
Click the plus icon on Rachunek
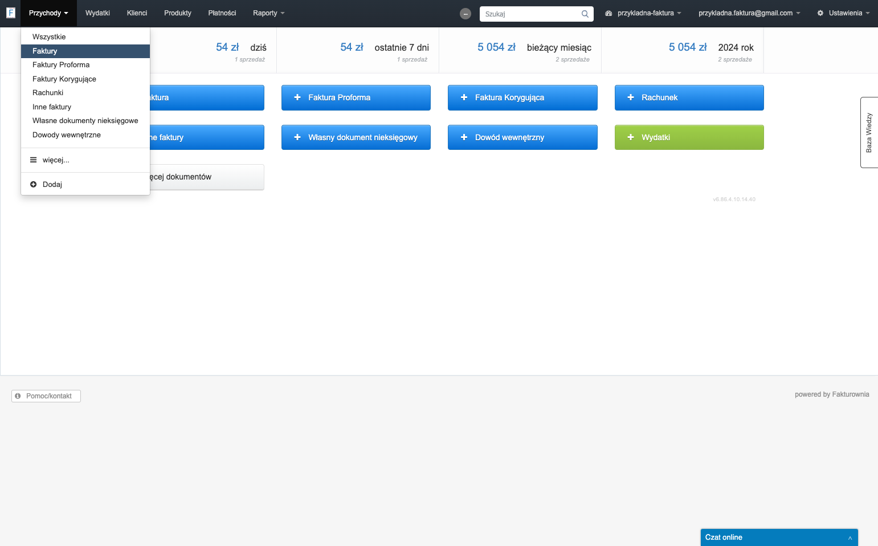pos(631,97)
